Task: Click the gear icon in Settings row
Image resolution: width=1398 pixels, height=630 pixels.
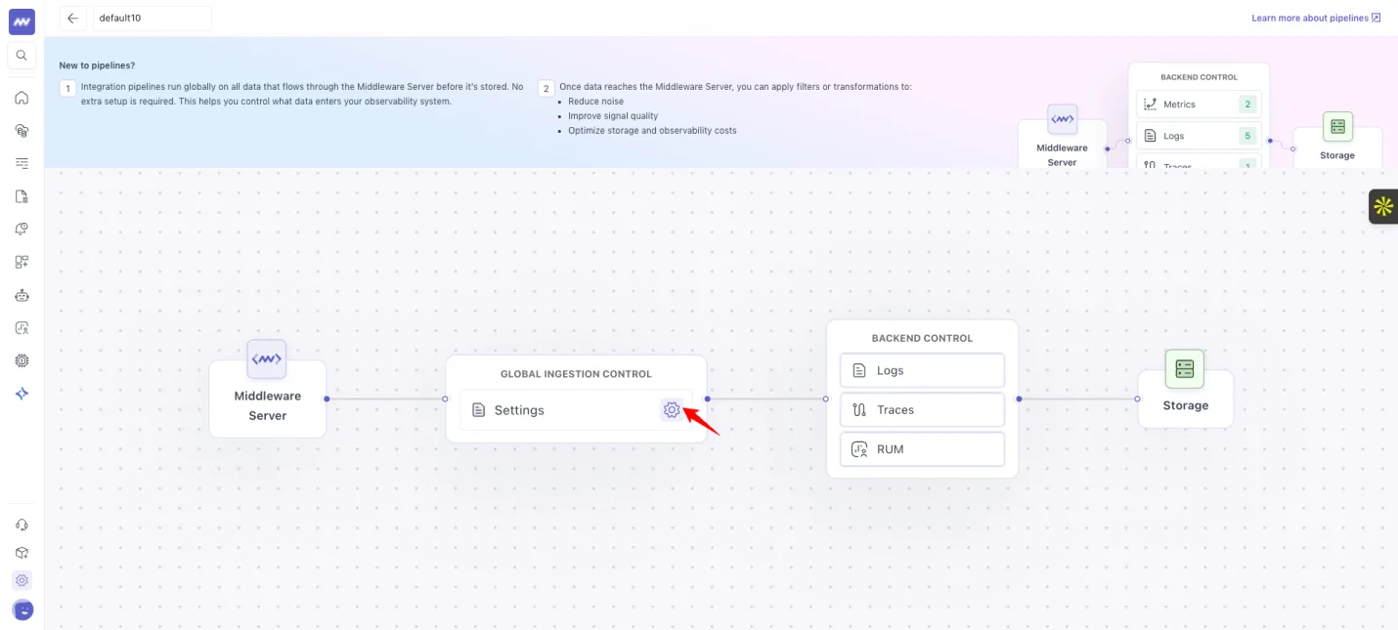Action: tap(672, 410)
